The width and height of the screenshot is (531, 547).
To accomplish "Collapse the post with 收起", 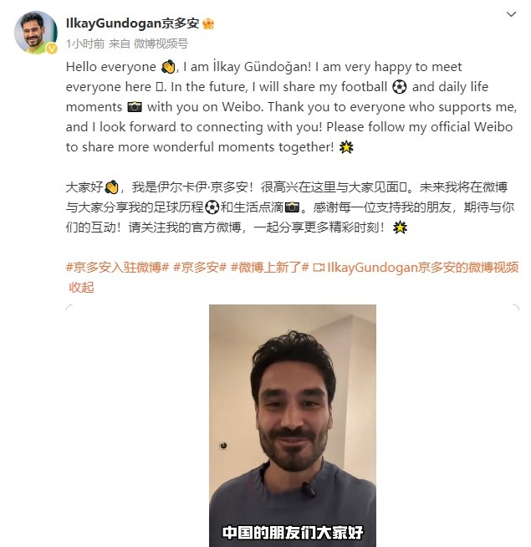I will coord(81,288).
